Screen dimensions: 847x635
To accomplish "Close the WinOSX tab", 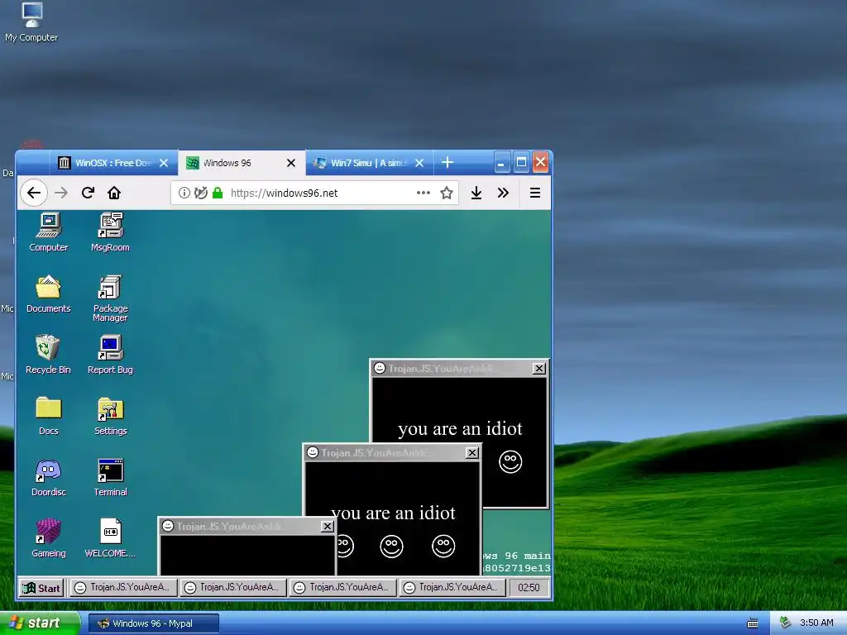I will [165, 163].
